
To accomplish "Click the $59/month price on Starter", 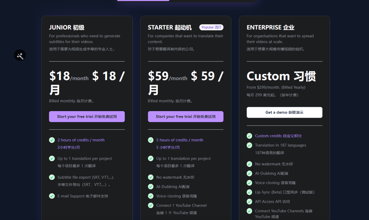I will point(167,76).
